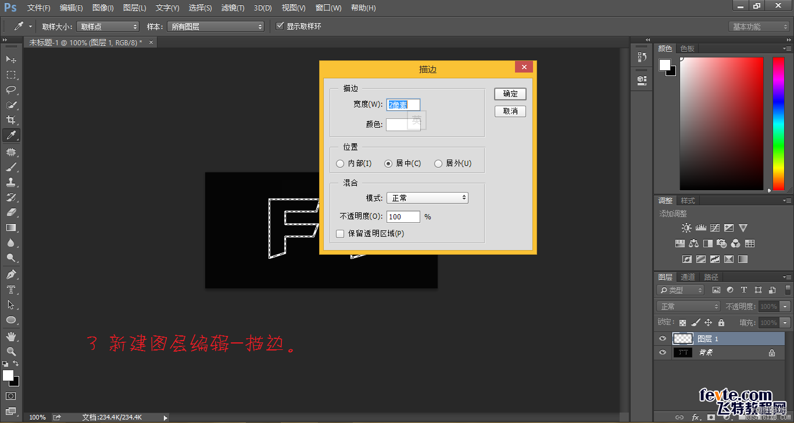
Task: Open the 滤镜(T) menu
Action: click(x=233, y=8)
